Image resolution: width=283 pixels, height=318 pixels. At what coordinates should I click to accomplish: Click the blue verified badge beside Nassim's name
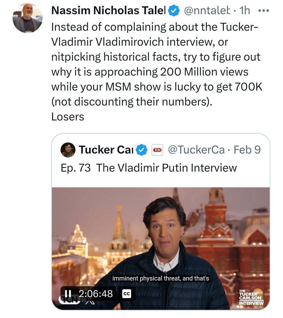(173, 10)
